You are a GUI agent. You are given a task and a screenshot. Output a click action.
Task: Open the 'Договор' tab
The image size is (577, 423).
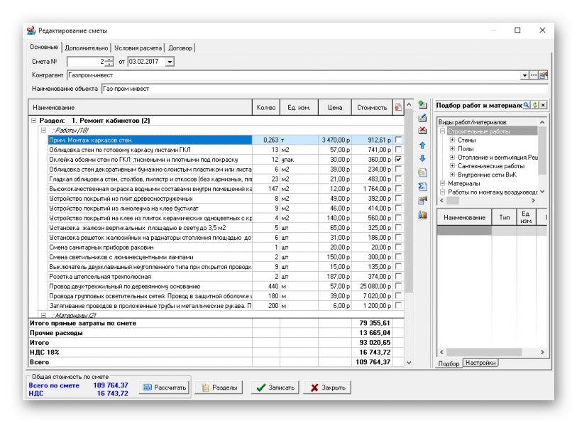tap(180, 48)
